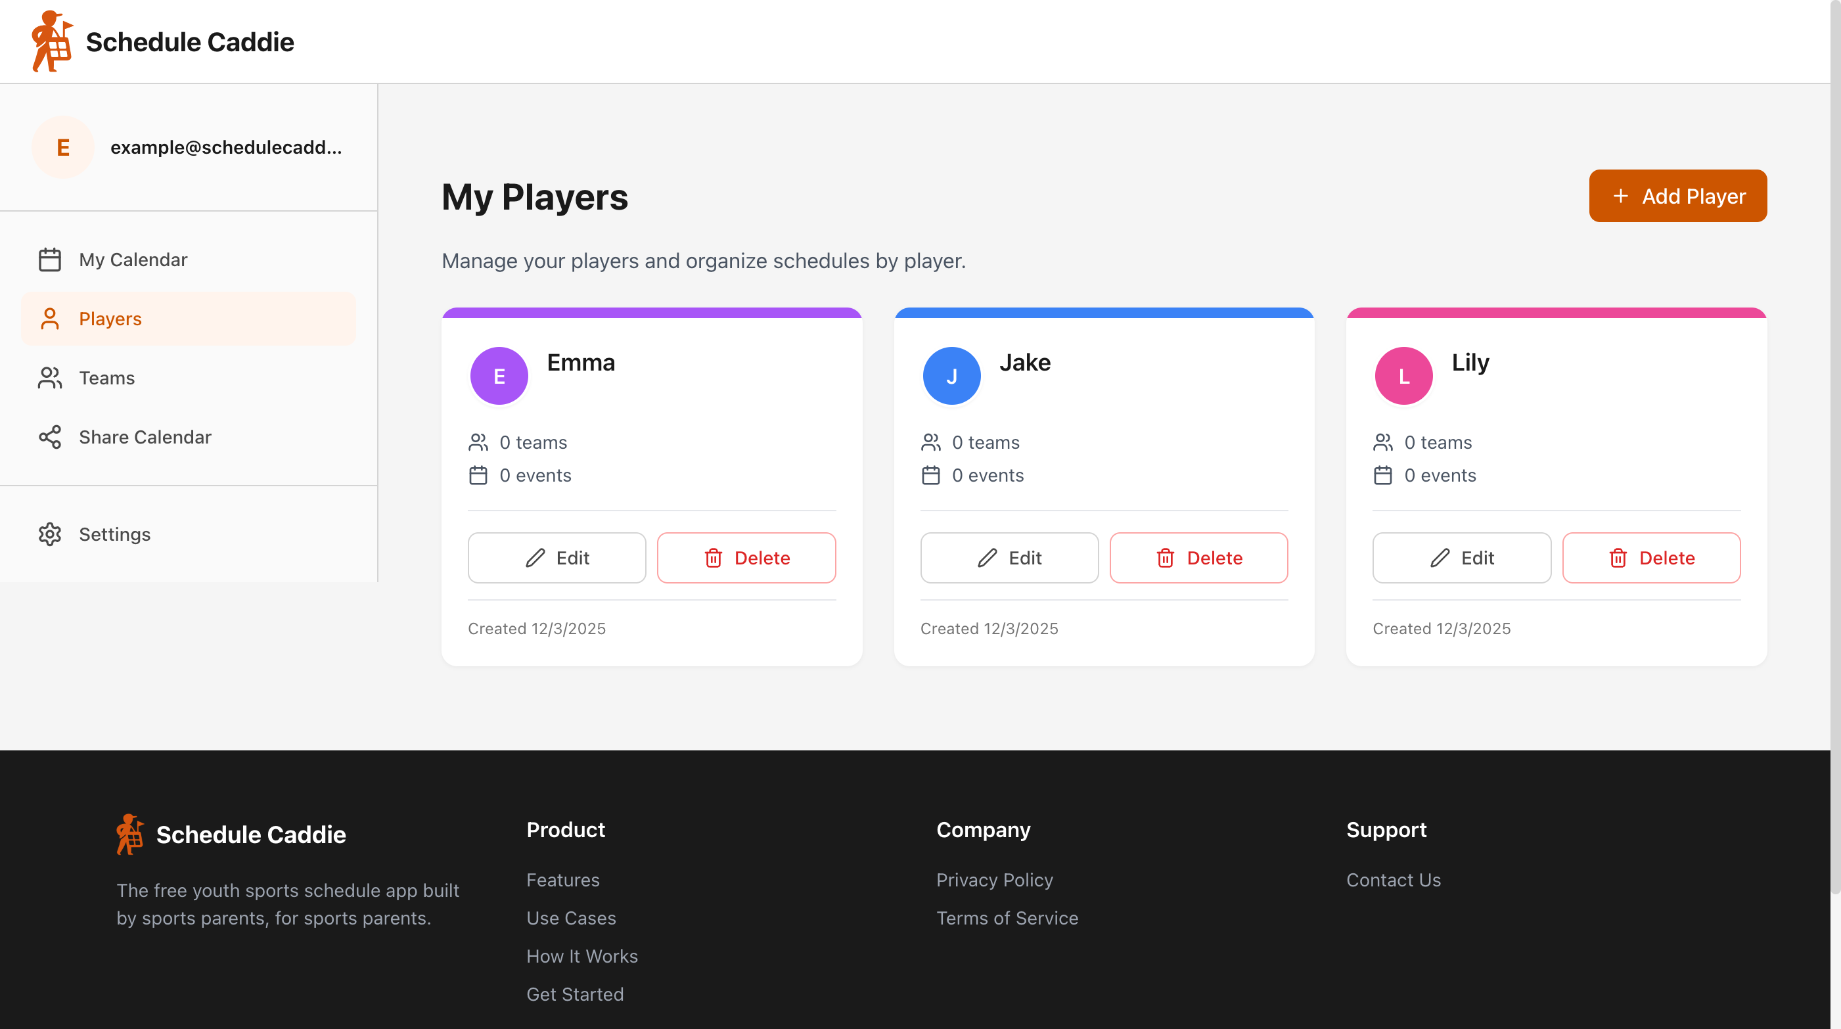Delete the Jake player
The image size is (1841, 1029).
1198,557
